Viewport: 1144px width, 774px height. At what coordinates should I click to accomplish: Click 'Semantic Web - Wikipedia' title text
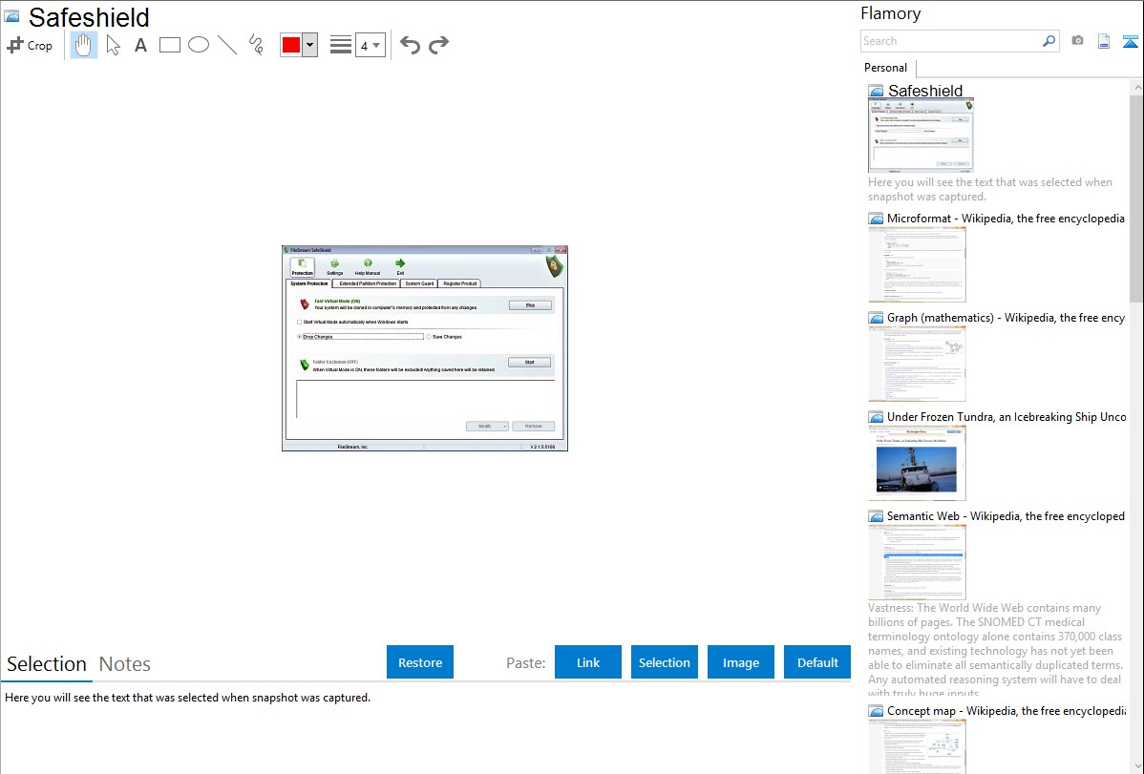pos(1006,515)
